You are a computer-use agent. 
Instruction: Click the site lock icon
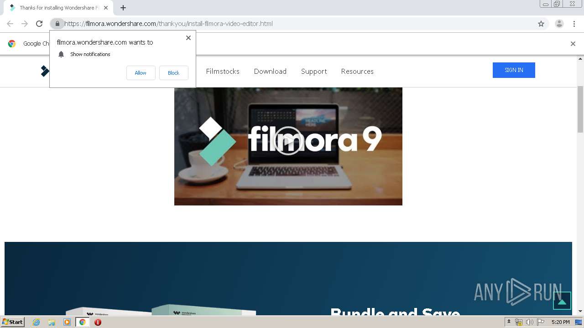tap(57, 24)
